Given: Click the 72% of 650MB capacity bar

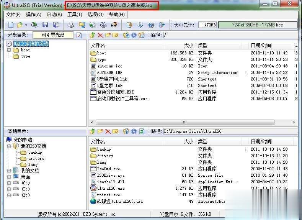Looking at the screenshot, I should [258, 25].
